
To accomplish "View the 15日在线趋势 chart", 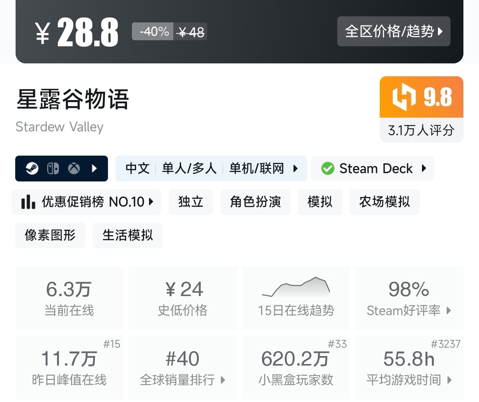I will (x=296, y=298).
